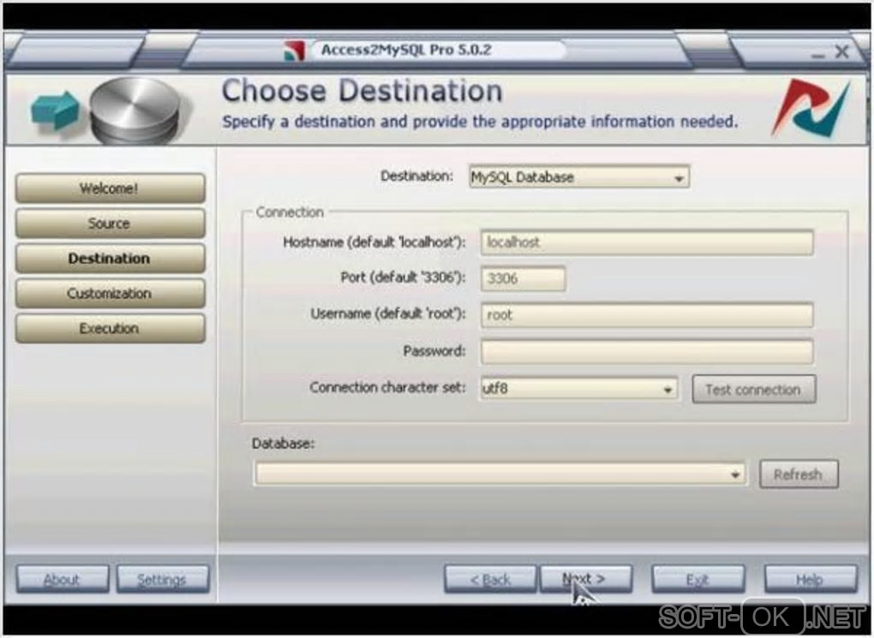Click the Username field showing root
Screen dimensions: 874x638
(647, 315)
